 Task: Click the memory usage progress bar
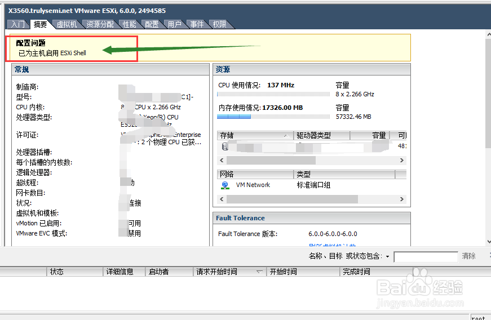(273, 117)
